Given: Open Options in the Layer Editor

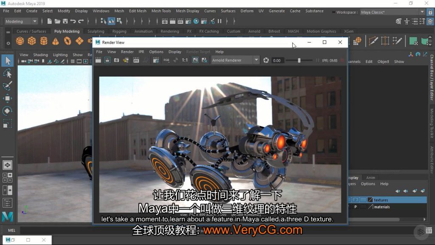Looking at the screenshot, I should coord(368,184).
